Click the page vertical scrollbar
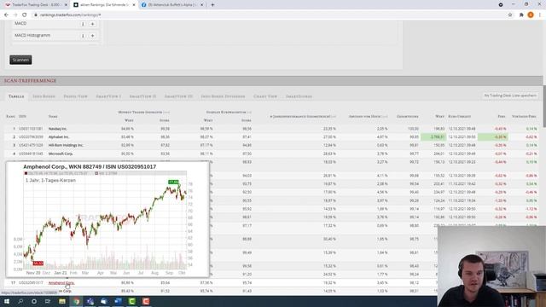 pos(544,106)
